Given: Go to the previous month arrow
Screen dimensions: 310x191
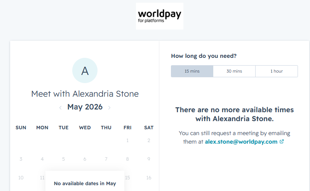Looking at the screenshot, I should click(x=61, y=108).
